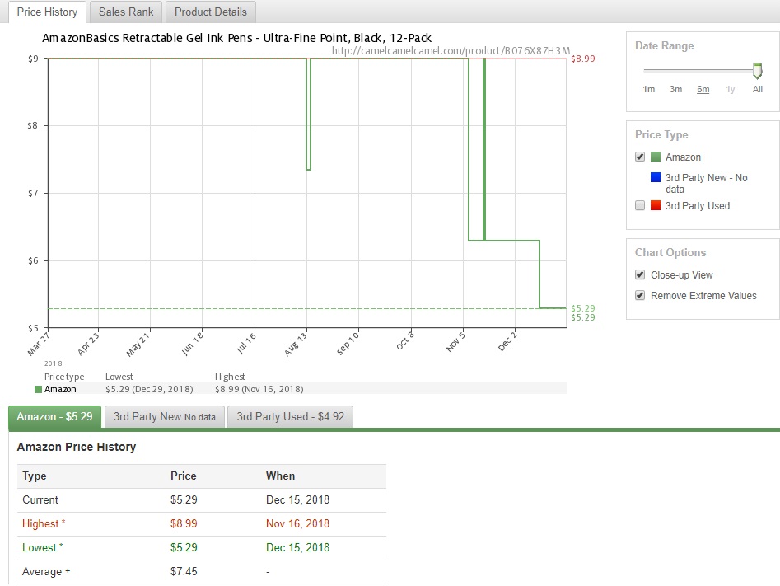The width and height of the screenshot is (780, 586).
Task: Open the 3rd Party New No data tab
Action: pos(165,417)
